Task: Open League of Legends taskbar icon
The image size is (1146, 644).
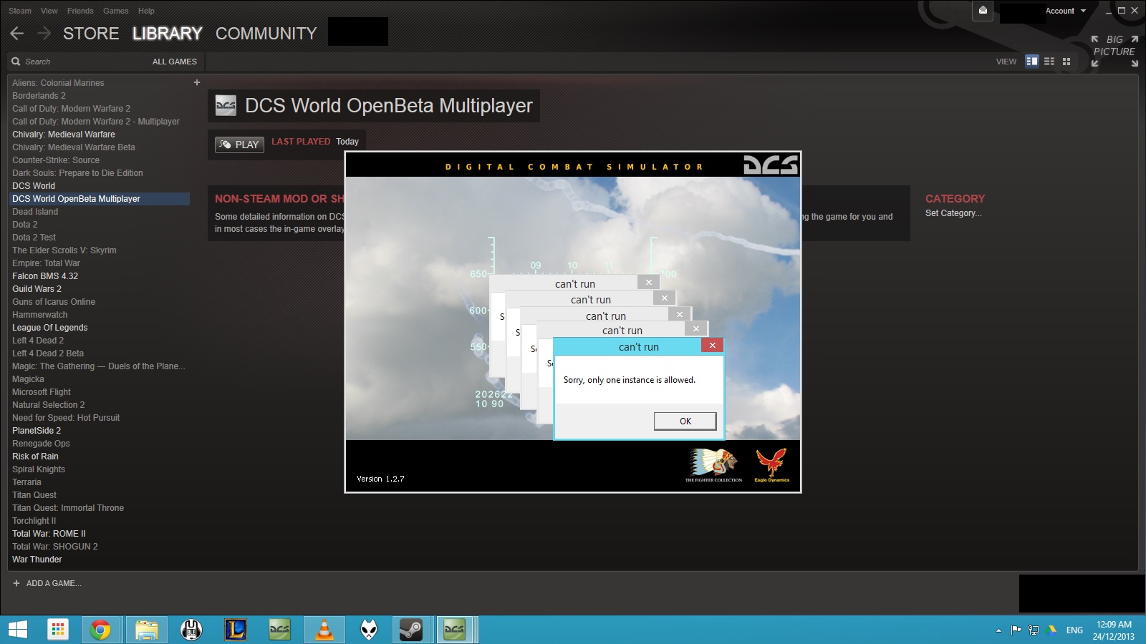Action: coord(236,630)
